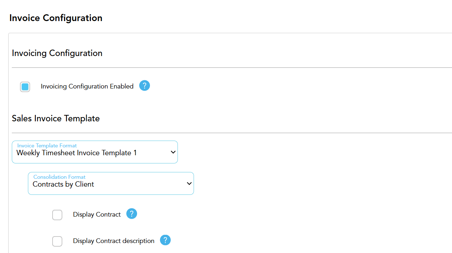Click the Contracts by Client chevron arrow
452x253 pixels.
[x=189, y=184]
